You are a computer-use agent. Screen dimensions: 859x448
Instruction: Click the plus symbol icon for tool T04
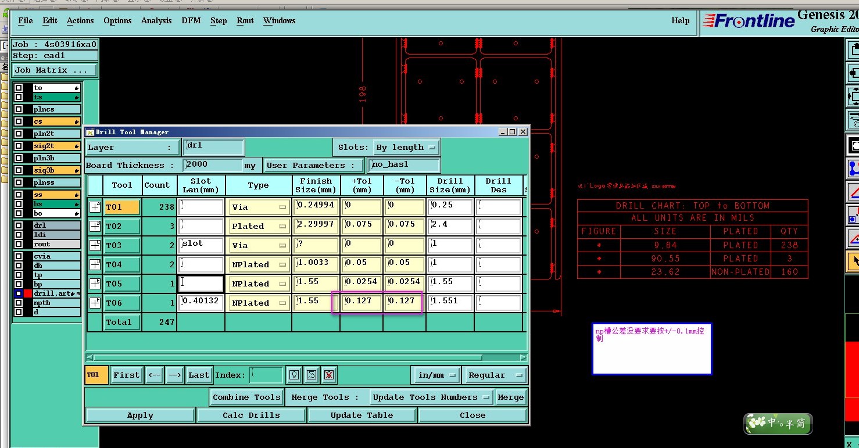coord(95,264)
